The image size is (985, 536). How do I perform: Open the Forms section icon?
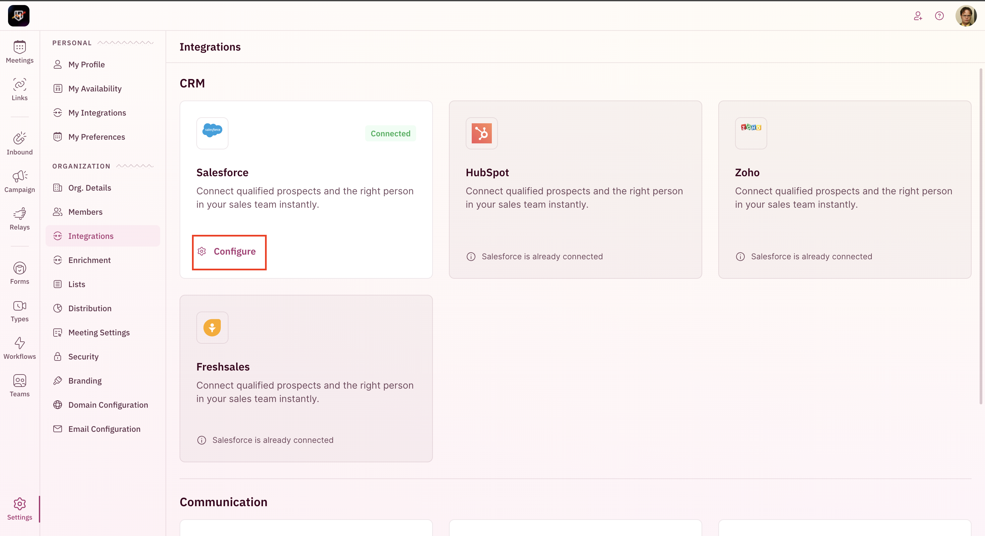click(19, 273)
